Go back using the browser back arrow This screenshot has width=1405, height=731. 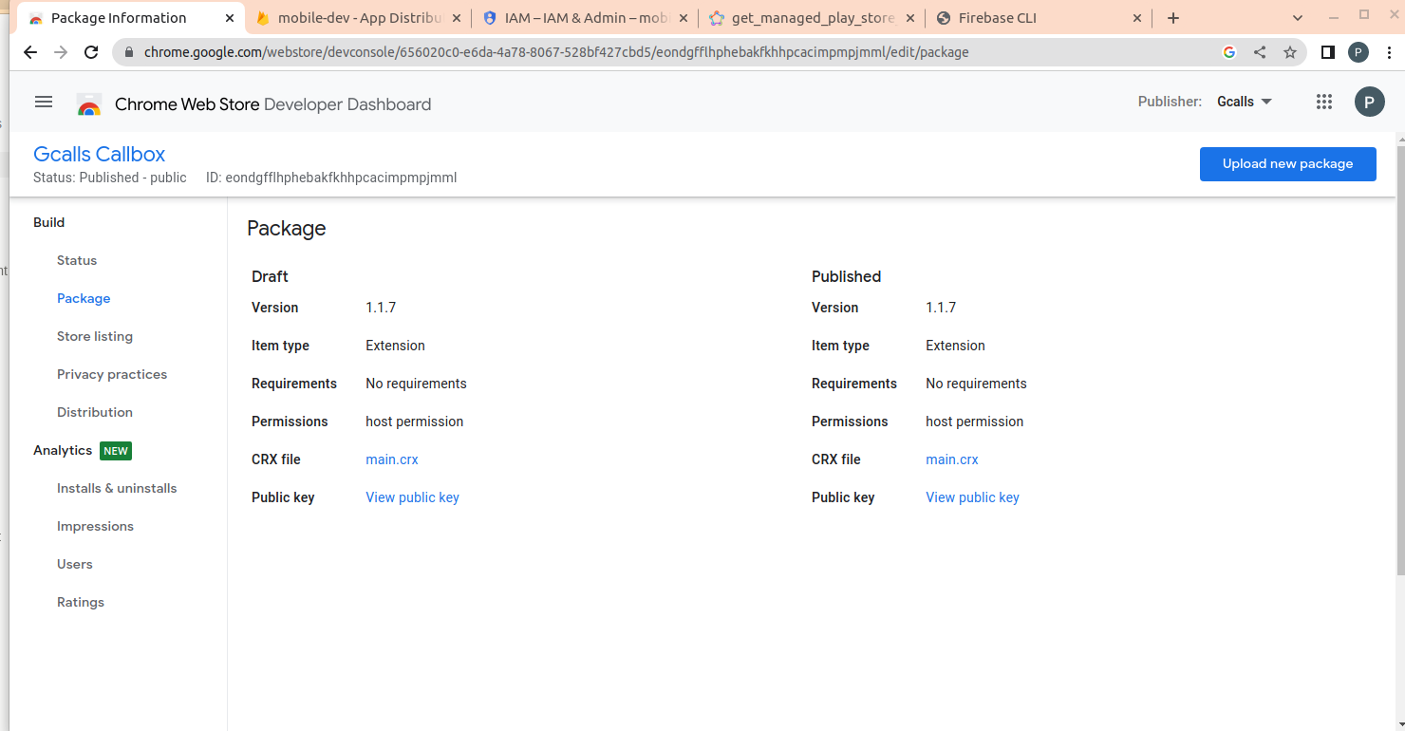pos(30,52)
